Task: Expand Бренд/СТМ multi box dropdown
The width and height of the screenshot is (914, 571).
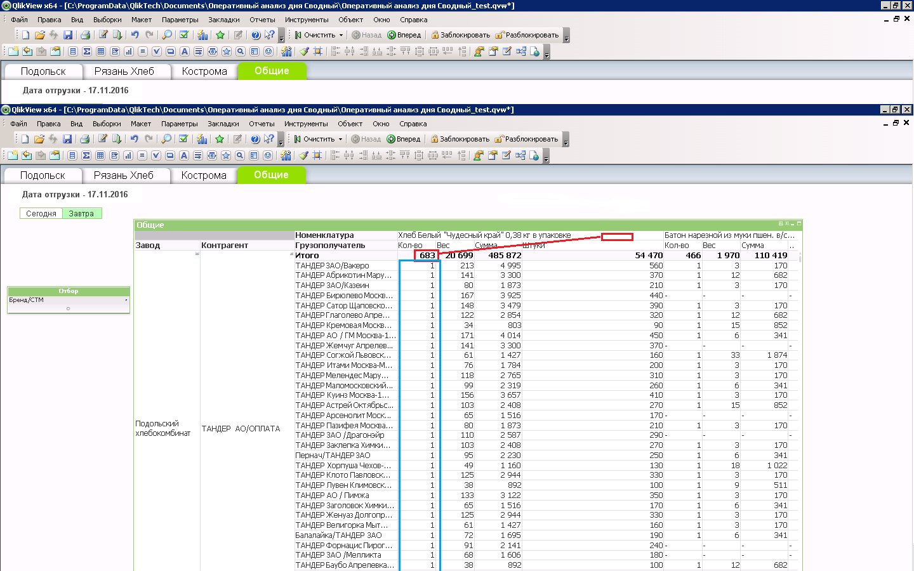Action: pyautogui.click(x=126, y=300)
